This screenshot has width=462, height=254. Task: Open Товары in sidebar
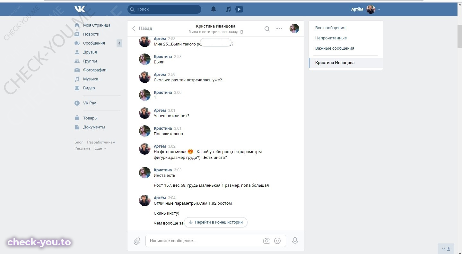coord(90,118)
